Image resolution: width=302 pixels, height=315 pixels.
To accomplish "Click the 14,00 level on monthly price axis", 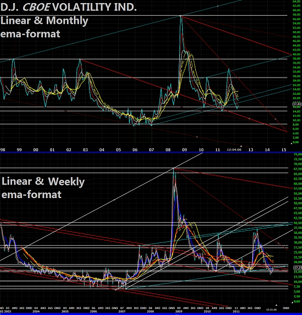I will pos(296,111).
